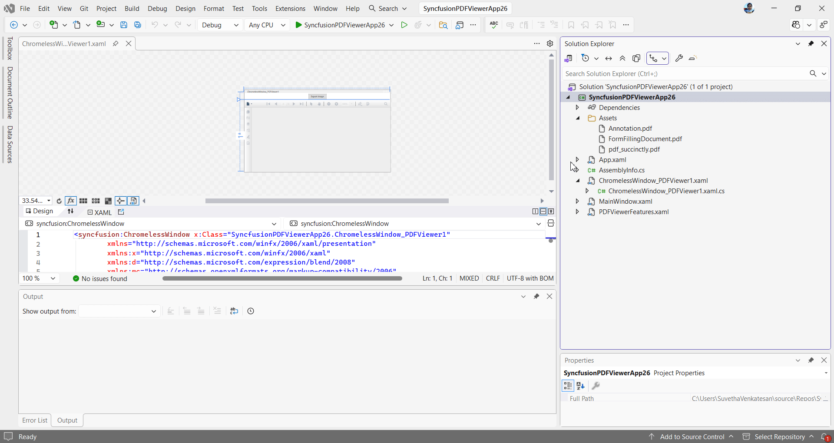834x443 pixels.
Task: Open the zoom level dropdown in designer
Action: [49, 201]
